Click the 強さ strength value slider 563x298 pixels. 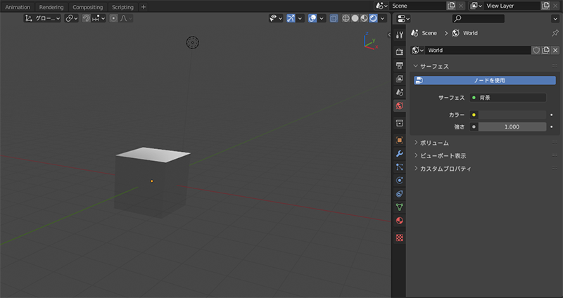tap(512, 127)
